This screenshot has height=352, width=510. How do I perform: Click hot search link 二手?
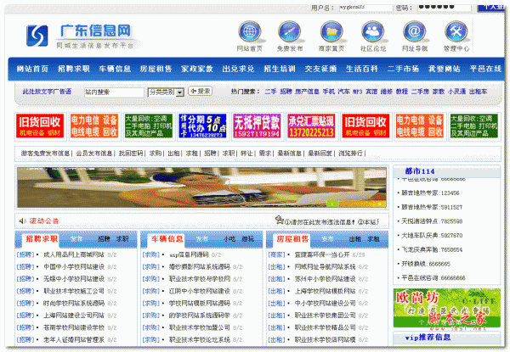click(270, 92)
